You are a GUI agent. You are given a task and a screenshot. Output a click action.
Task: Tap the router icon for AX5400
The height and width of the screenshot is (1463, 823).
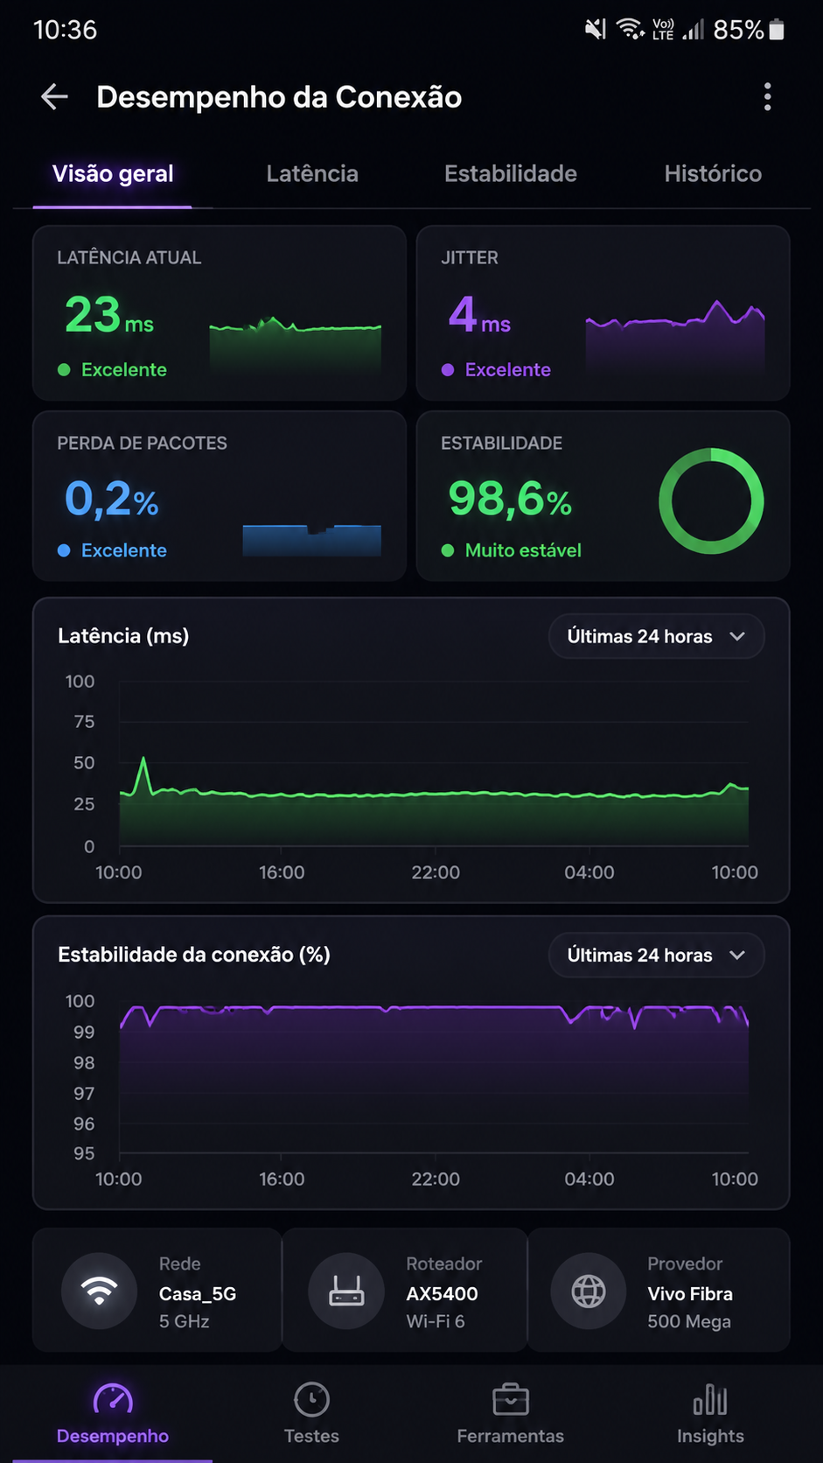(346, 1291)
